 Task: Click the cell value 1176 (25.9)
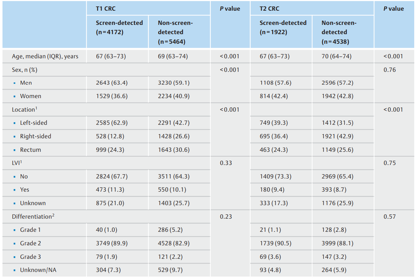[337, 203]
